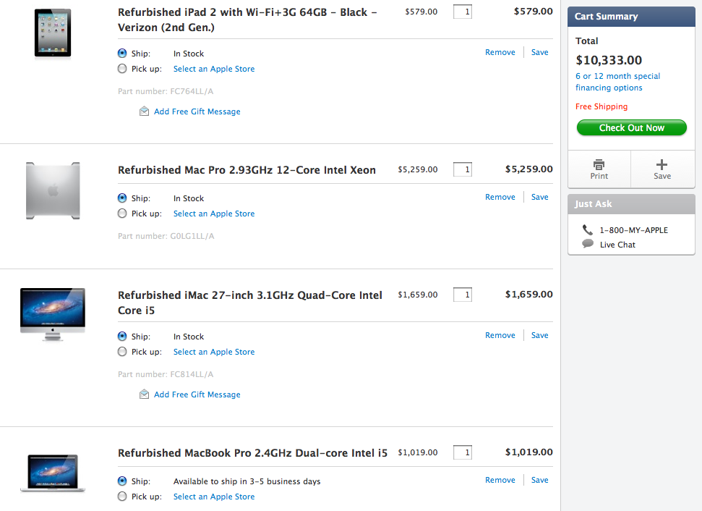The image size is (702, 511).
Task: Click the quantity field for MacBook Pro
Action: point(463,452)
